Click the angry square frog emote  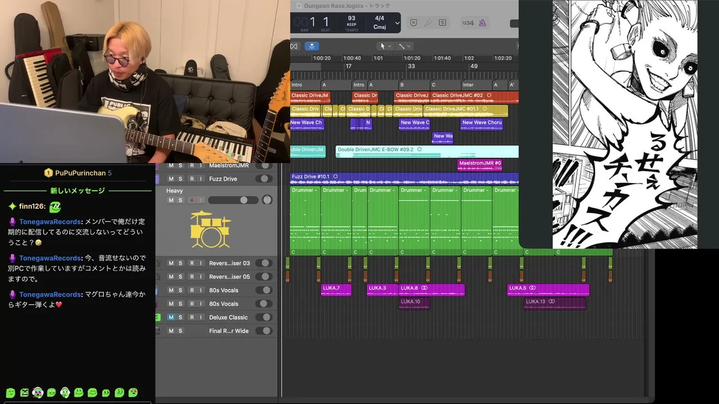tap(24, 393)
